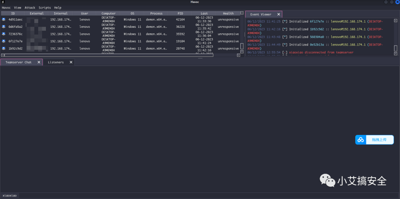Click the Event Viewer scroll-down arrow

396,54
